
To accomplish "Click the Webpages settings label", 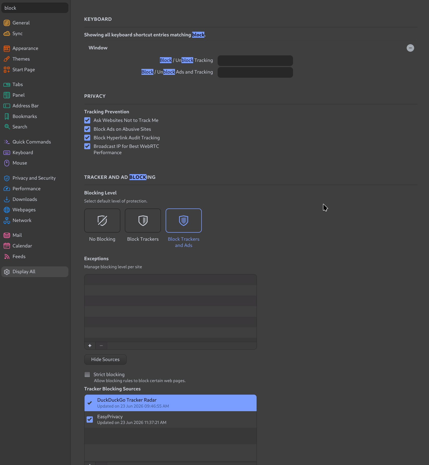I will coord(24,210).
